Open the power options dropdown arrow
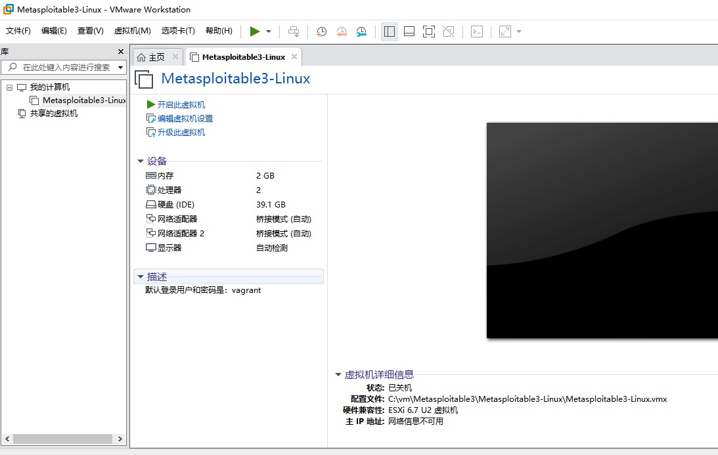718x455 pixels. point(269,32)
